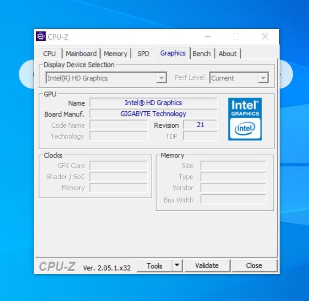
Task: Click the GPU Name field Intel HD Graphics
Action: (153, 103)
